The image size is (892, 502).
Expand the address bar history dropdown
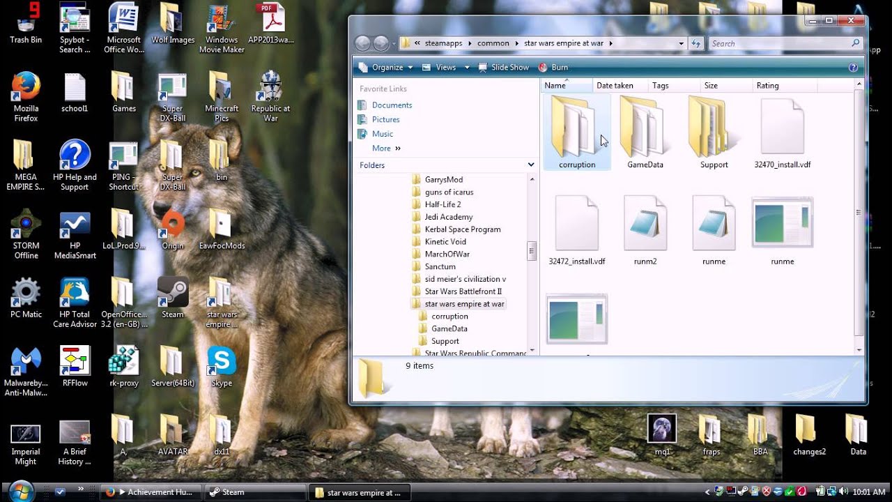coord(681,43)
